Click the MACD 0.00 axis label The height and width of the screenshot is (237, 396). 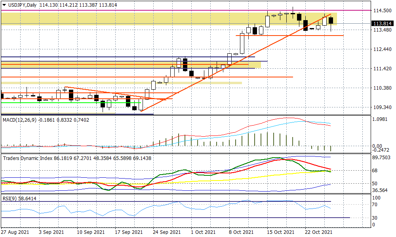tap(377, 146)
